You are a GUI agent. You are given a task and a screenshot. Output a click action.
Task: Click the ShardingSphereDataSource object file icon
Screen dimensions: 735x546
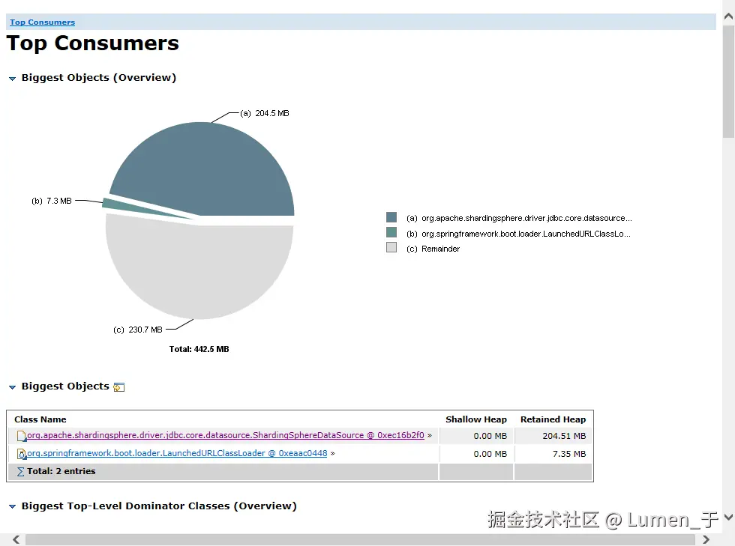coord(21,436)
